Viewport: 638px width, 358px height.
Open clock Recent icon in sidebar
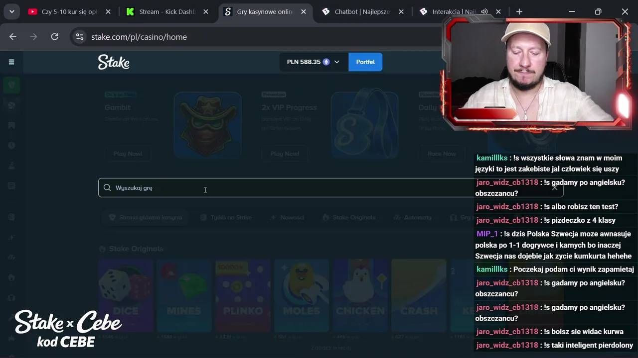click(x=11, y=145)
